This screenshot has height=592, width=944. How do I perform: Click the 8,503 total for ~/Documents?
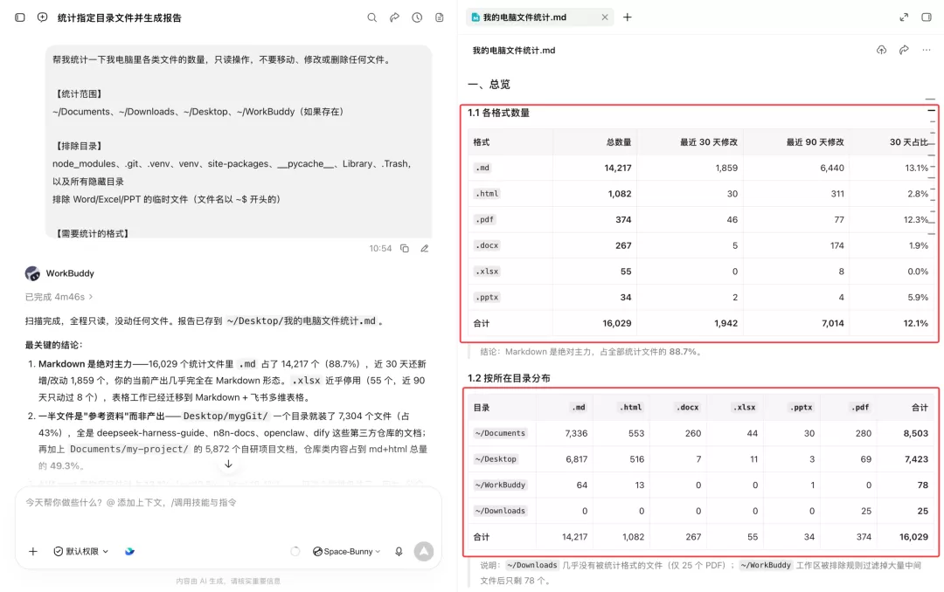pyautogui.click(x=916, y=433)
